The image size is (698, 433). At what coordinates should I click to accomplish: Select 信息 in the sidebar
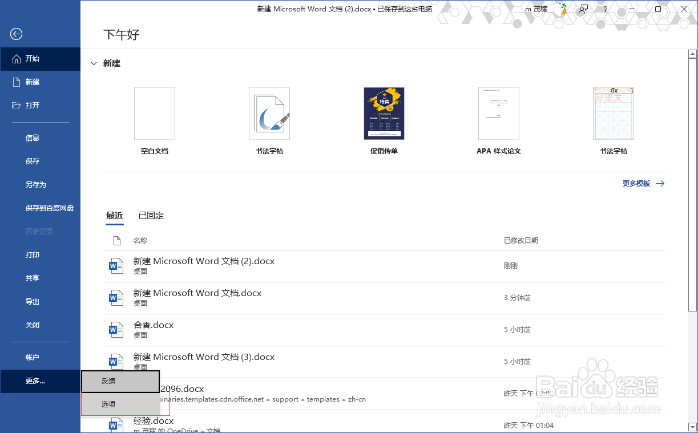point(33,138)
